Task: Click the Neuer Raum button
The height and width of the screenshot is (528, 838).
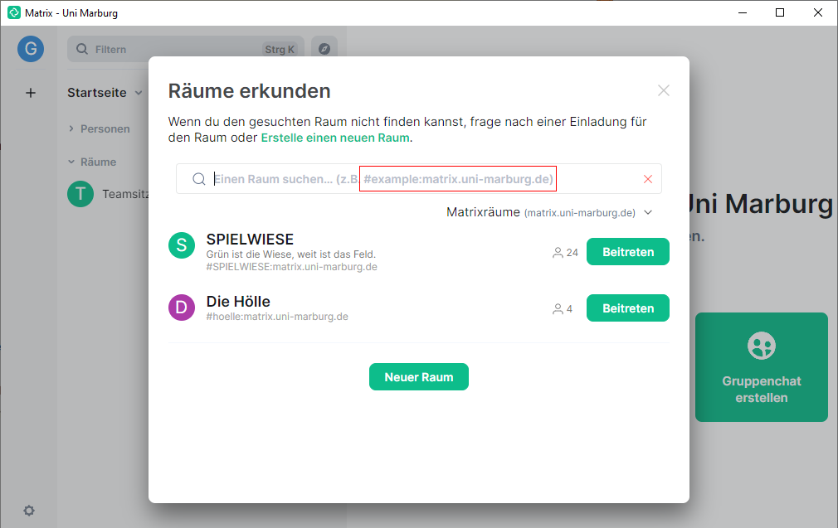Action: pyautogui.click(x=419, y=377)
